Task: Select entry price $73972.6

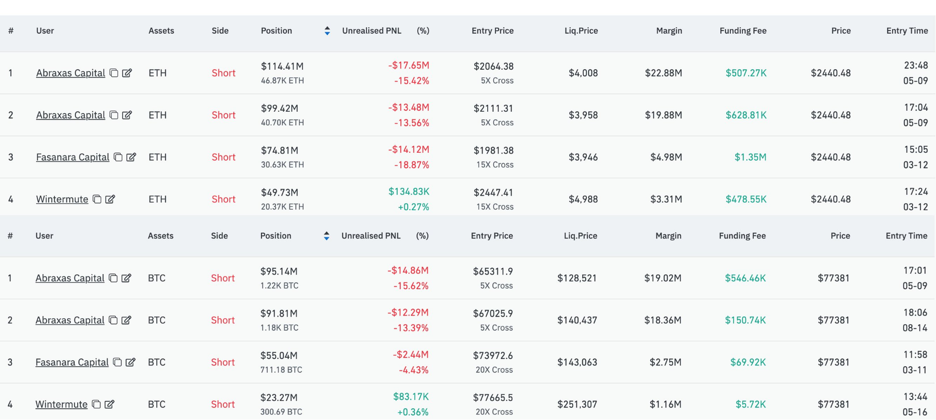Action: point(493,356)
